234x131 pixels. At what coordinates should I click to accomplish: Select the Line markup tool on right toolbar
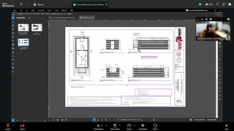click(x=220, y=56)
